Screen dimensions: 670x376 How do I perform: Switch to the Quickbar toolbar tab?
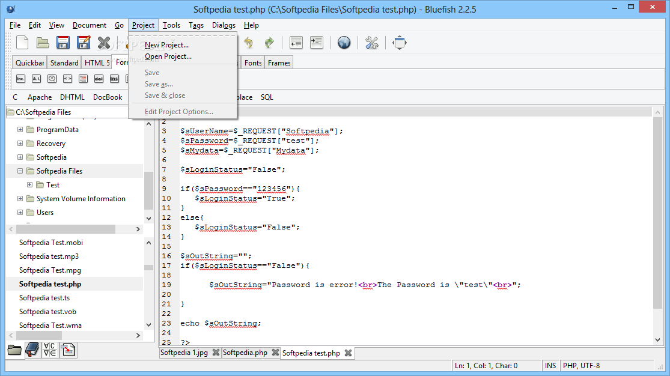coord(29,63)
